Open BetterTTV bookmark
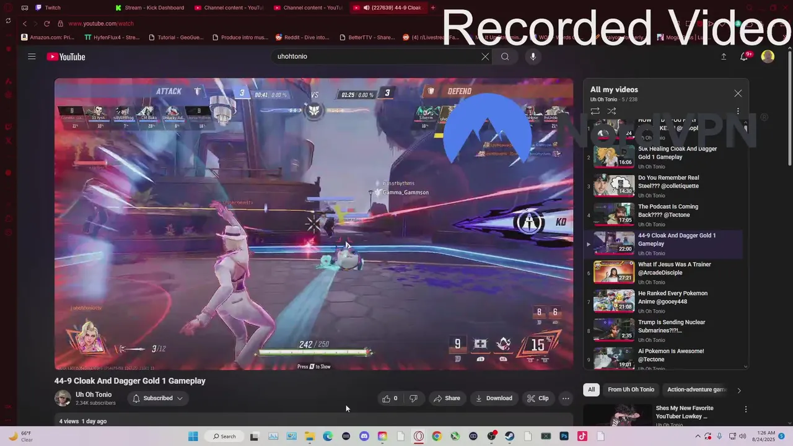 coord(367,37)
